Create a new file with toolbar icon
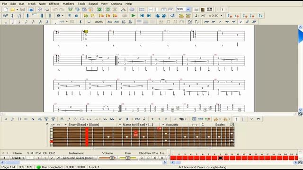Image resolution: width=303 pixels, height=170 pixels. 6,9
